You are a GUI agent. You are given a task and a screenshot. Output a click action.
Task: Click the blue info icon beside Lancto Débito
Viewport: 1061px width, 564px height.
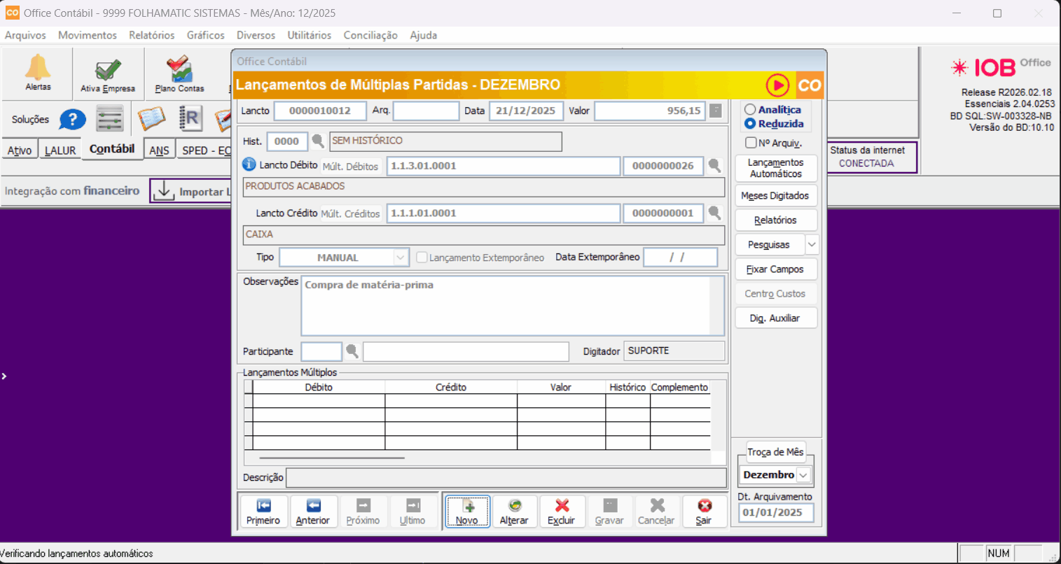point(249,164)
